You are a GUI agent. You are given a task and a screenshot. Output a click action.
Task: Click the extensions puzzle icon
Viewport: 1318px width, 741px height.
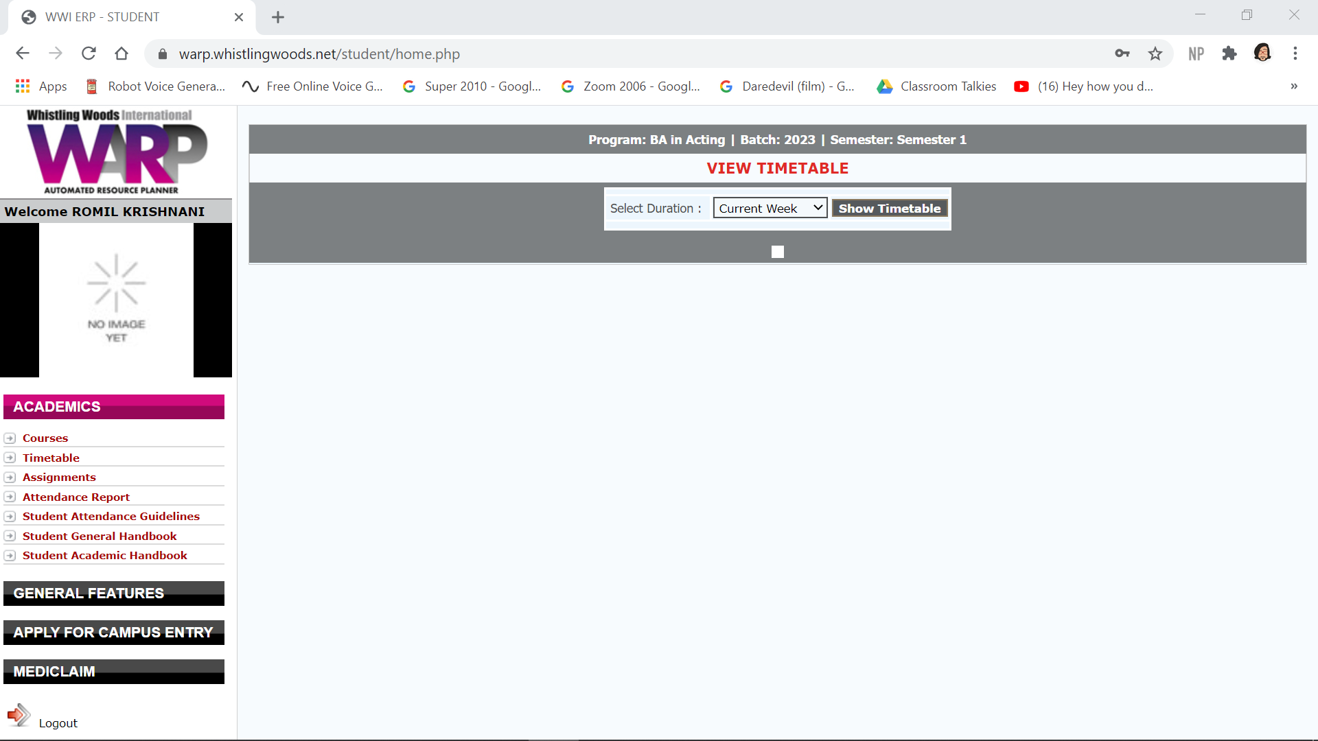(1229, 53)
